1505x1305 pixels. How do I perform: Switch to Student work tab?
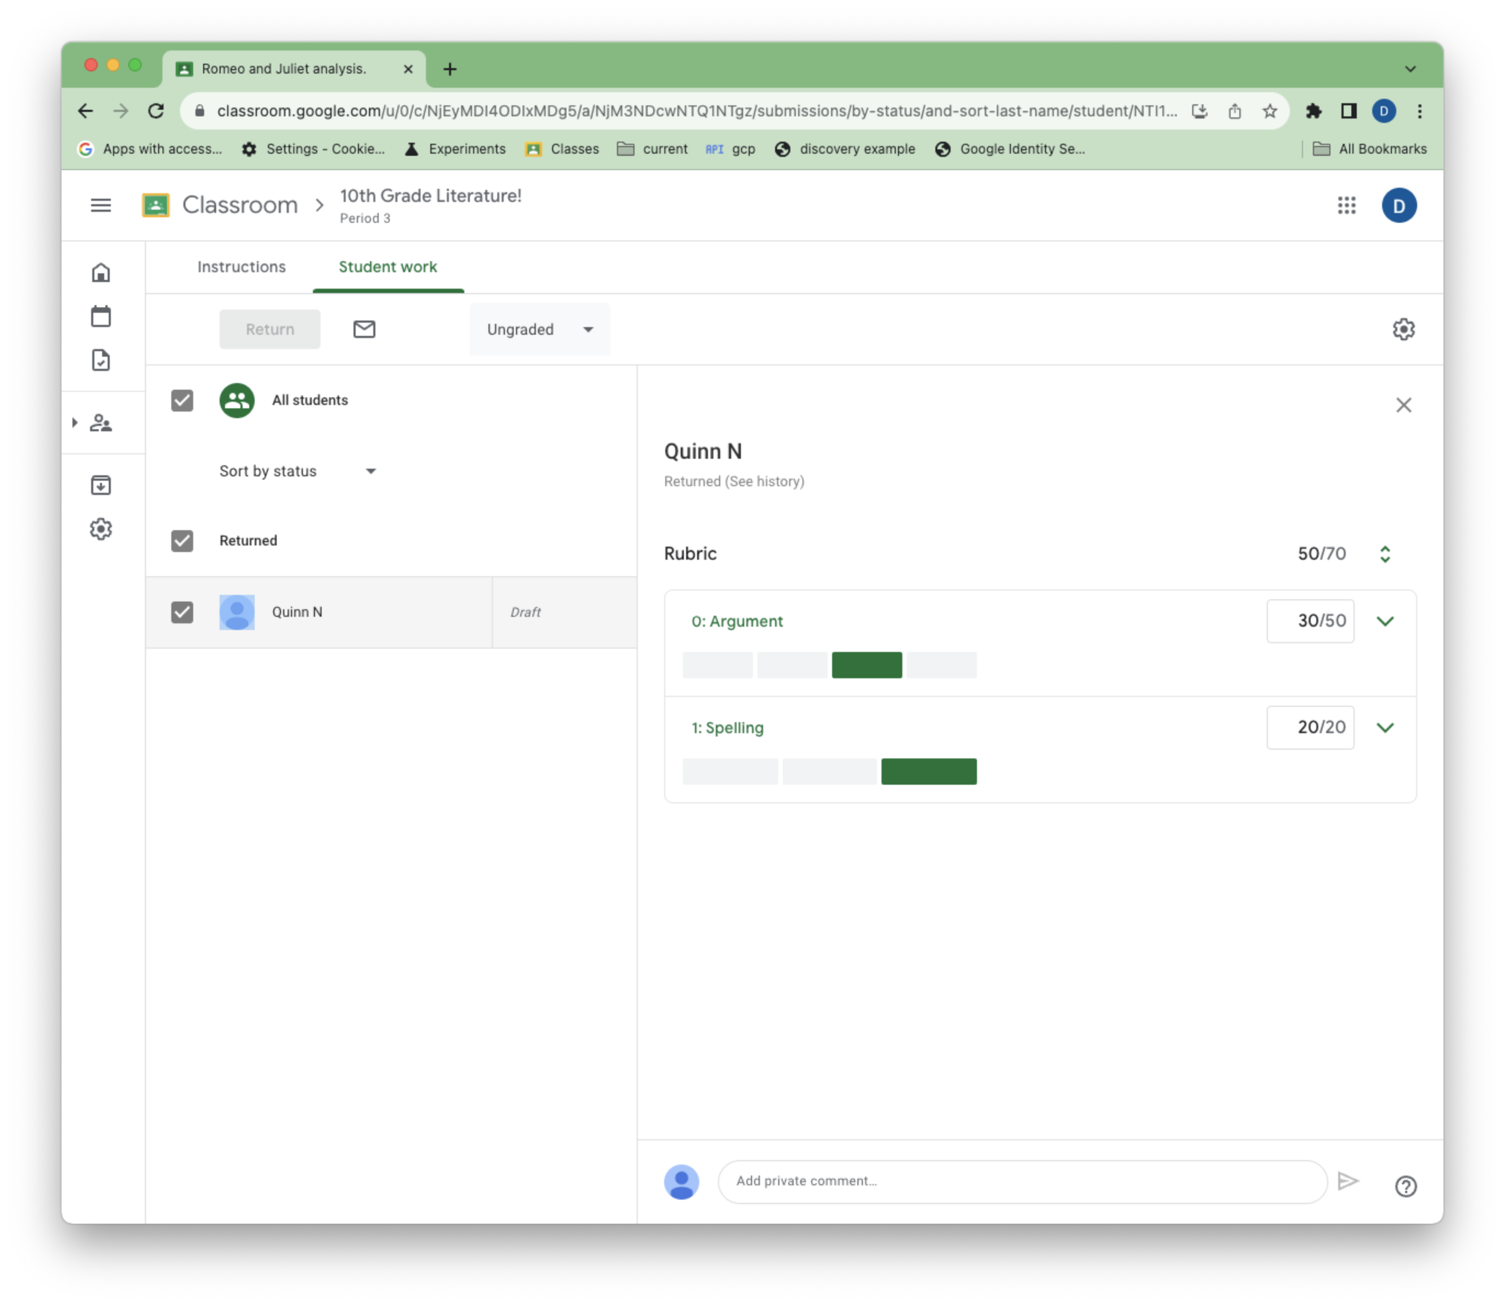pos(386,266)
